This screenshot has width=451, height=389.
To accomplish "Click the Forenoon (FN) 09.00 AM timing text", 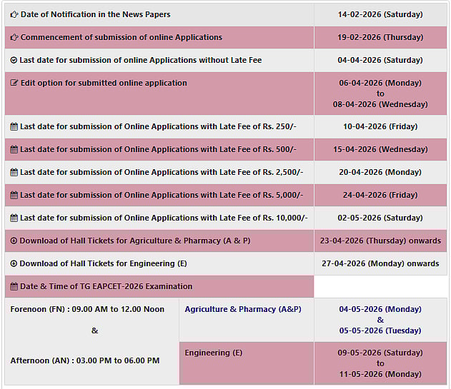I will (x=87, y=310).
